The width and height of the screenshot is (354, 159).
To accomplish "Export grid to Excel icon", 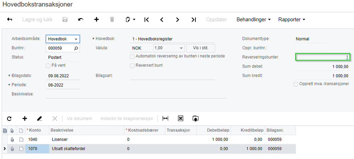I will click(181, 119).
